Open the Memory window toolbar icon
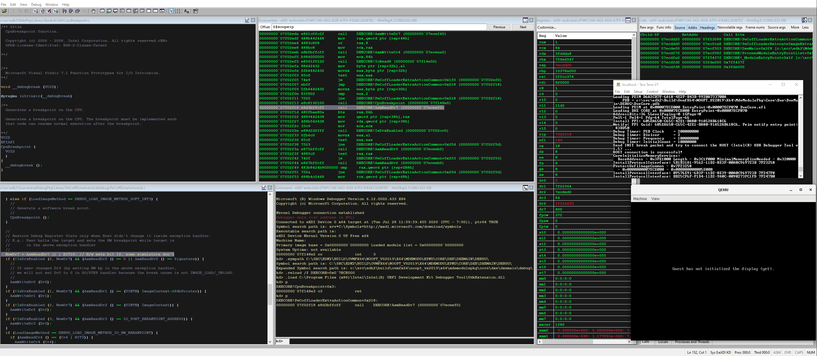This screenshot has height=356, width=817. point(129,11)
